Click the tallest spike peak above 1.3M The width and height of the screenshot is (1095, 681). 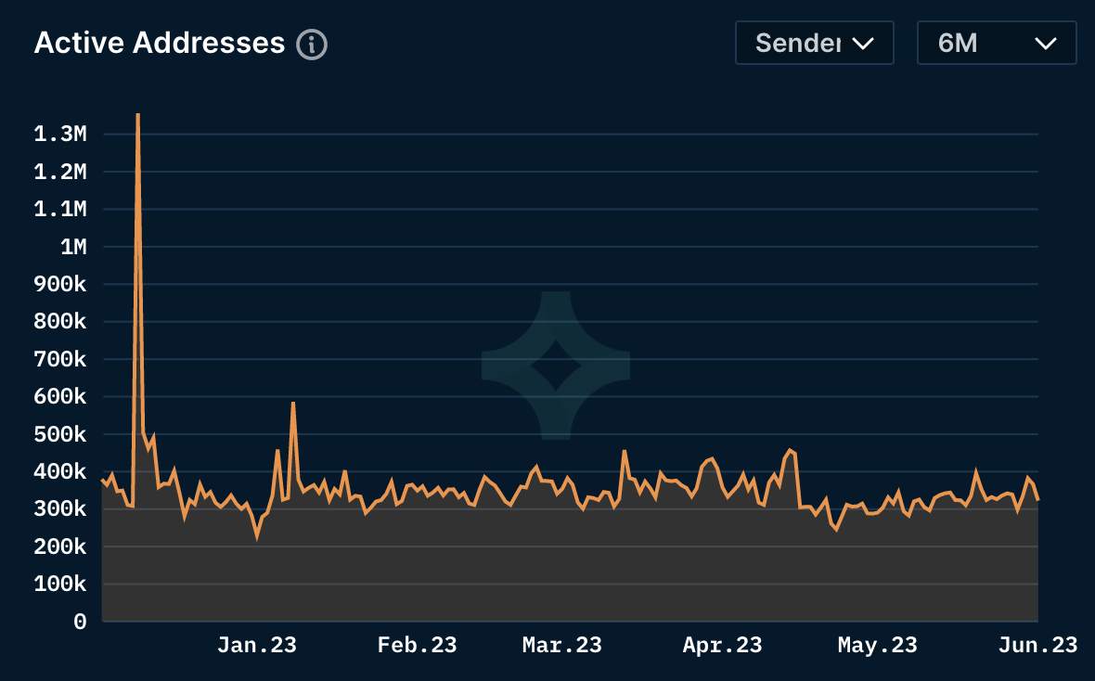point(137,115)
